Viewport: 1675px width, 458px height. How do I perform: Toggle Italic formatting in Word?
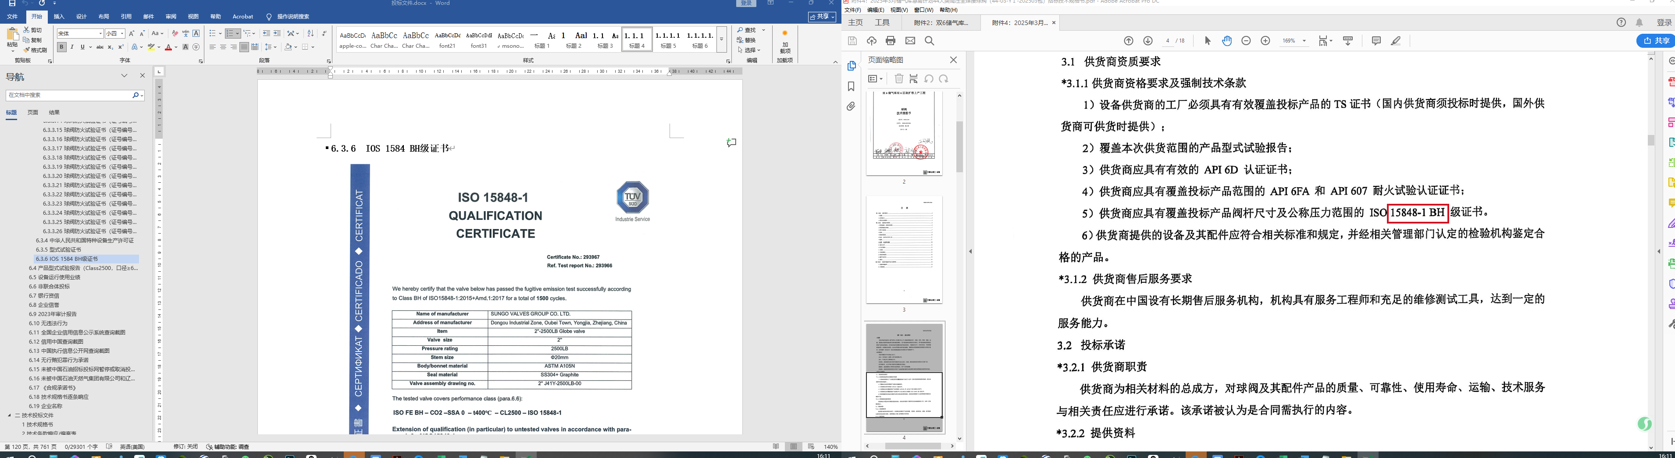[x=72, y=47]
